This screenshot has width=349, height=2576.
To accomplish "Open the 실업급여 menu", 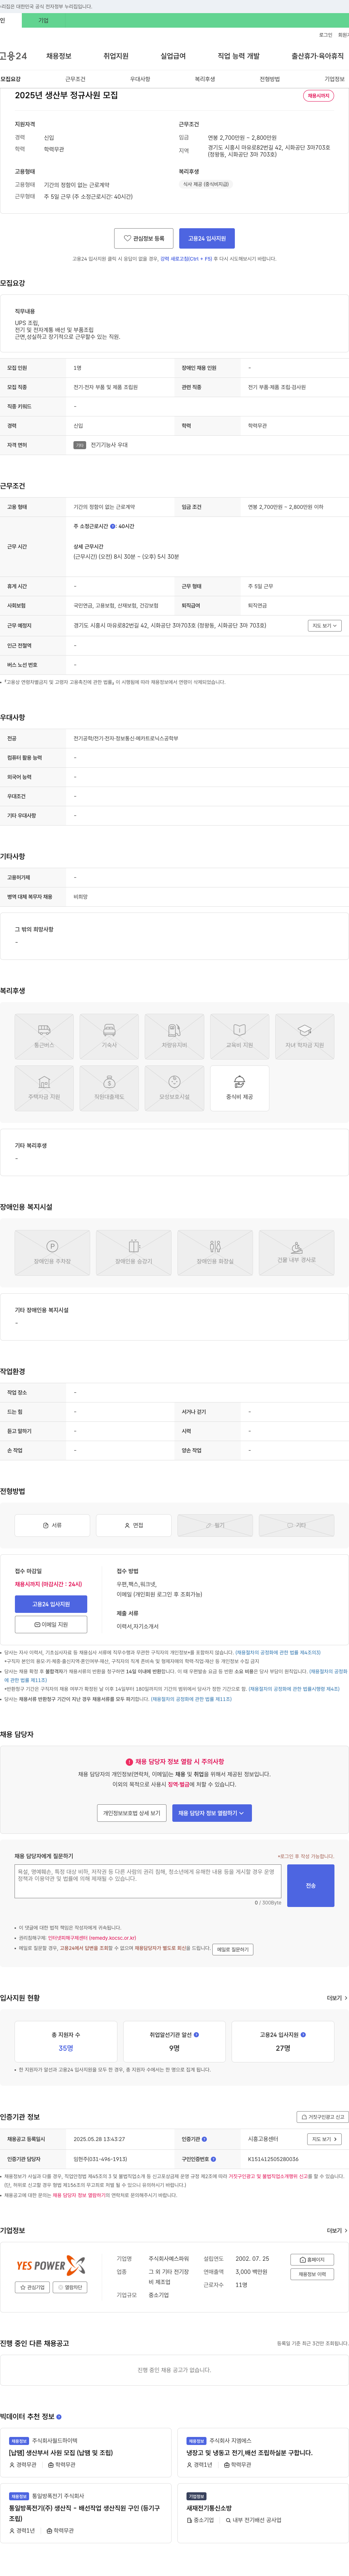I will 173,56.
